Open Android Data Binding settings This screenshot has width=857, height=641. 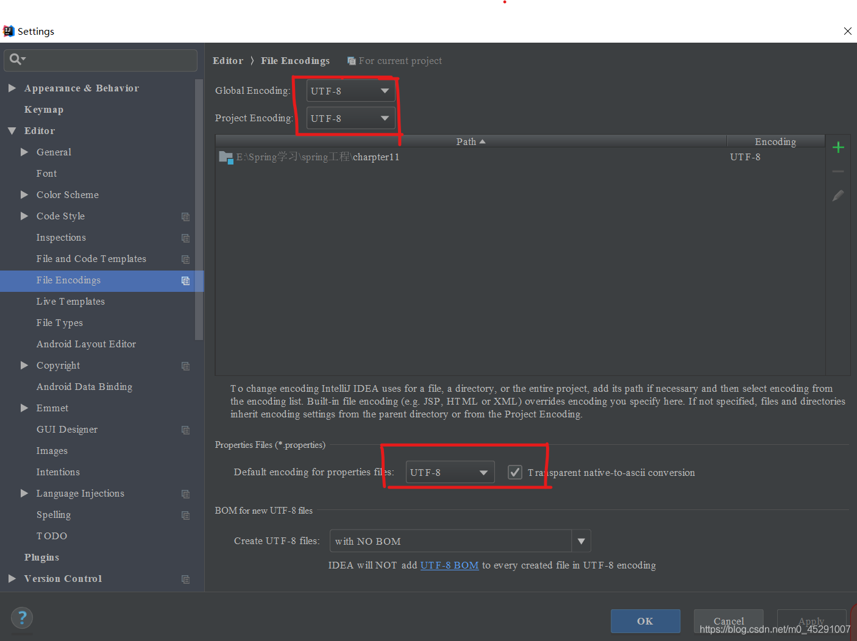click(84, 387)
